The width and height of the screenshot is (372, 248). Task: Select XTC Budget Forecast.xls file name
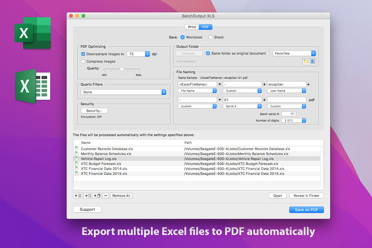(x=101, y=164)
